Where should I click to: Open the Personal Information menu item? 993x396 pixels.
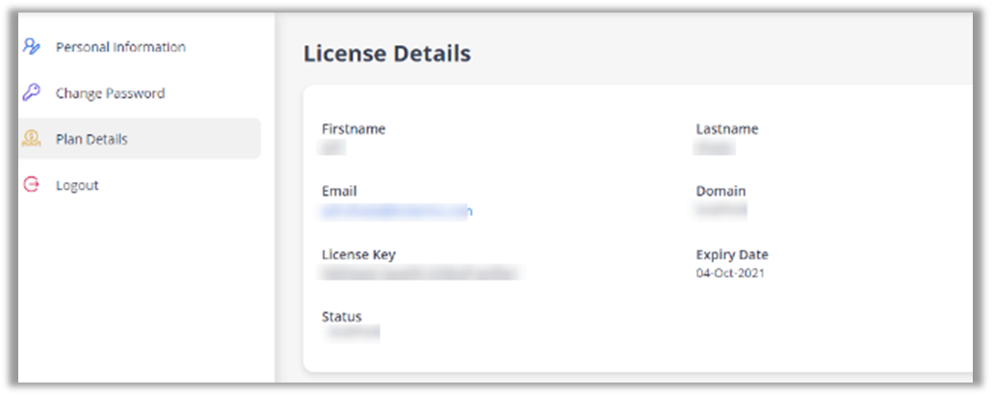tap(120, 47)
